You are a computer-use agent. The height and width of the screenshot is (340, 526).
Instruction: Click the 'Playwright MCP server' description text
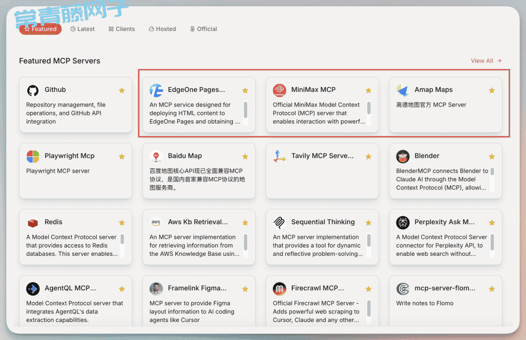coord(58,171)
